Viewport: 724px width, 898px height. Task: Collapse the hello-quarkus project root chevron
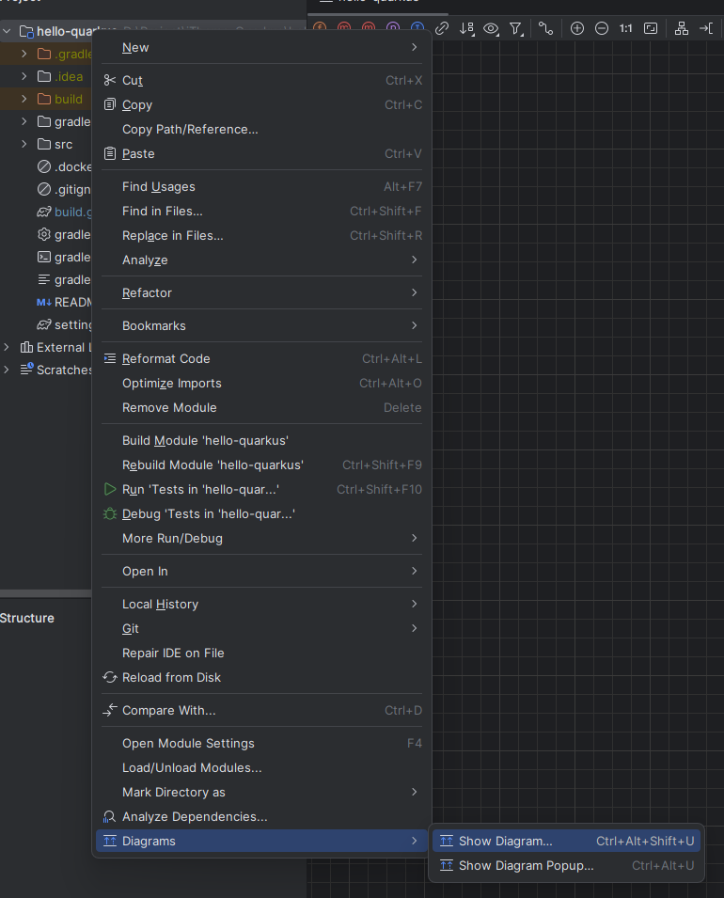tap(7, 31)
